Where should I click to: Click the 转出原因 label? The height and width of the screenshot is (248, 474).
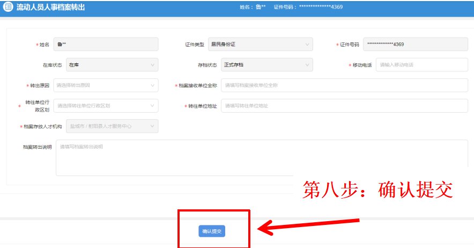coord(40,86)
